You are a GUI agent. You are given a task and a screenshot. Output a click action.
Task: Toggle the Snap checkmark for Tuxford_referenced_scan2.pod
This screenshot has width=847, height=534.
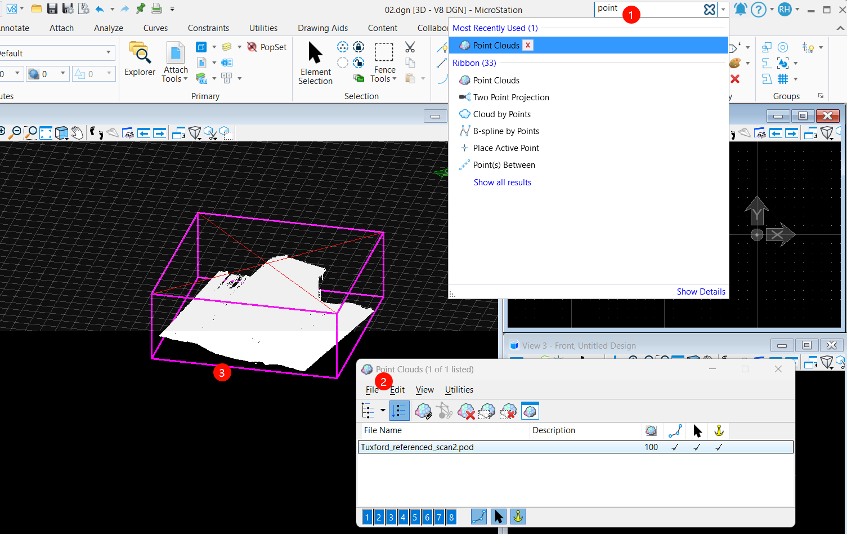pos(675,447)
